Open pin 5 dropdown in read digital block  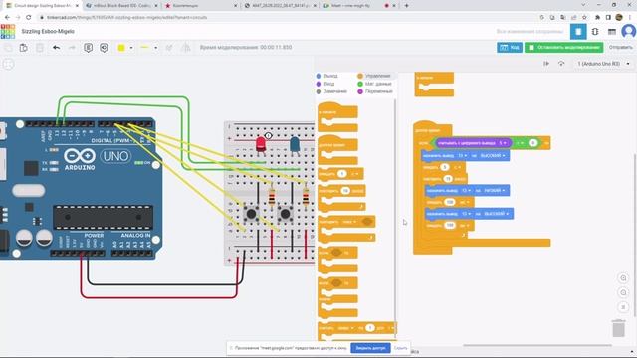(x=503, y=143)
